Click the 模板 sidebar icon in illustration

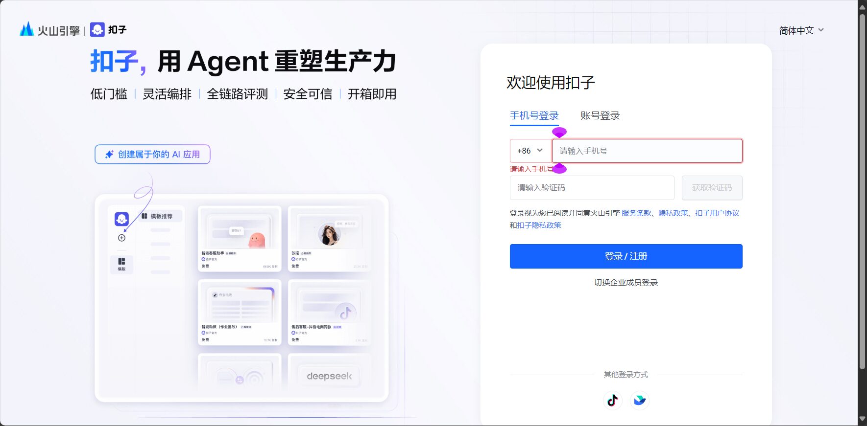121,264
